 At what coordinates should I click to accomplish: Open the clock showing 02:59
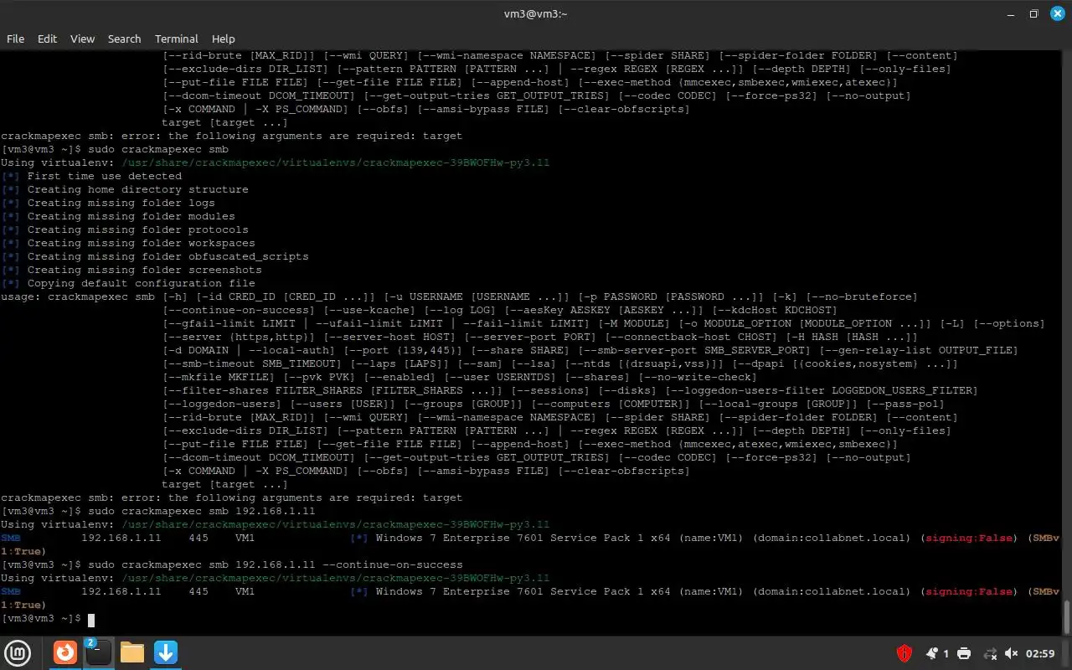1040,653
